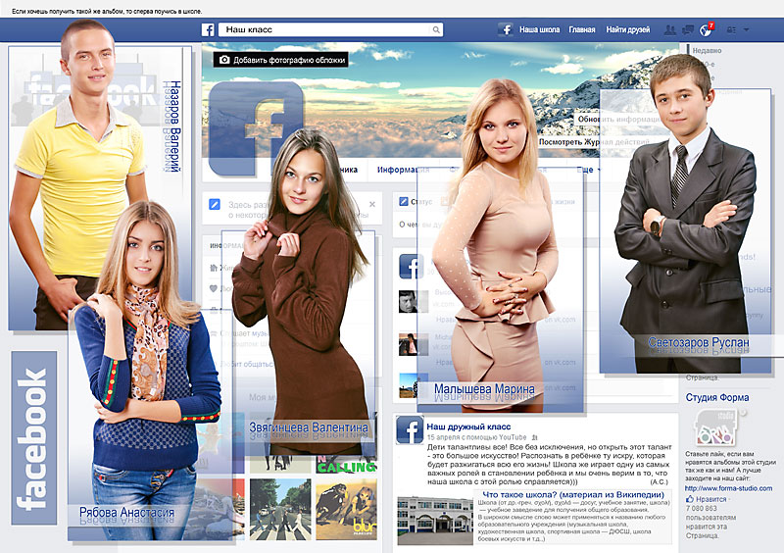Open Наш дружный класс post title

point(468,427)
